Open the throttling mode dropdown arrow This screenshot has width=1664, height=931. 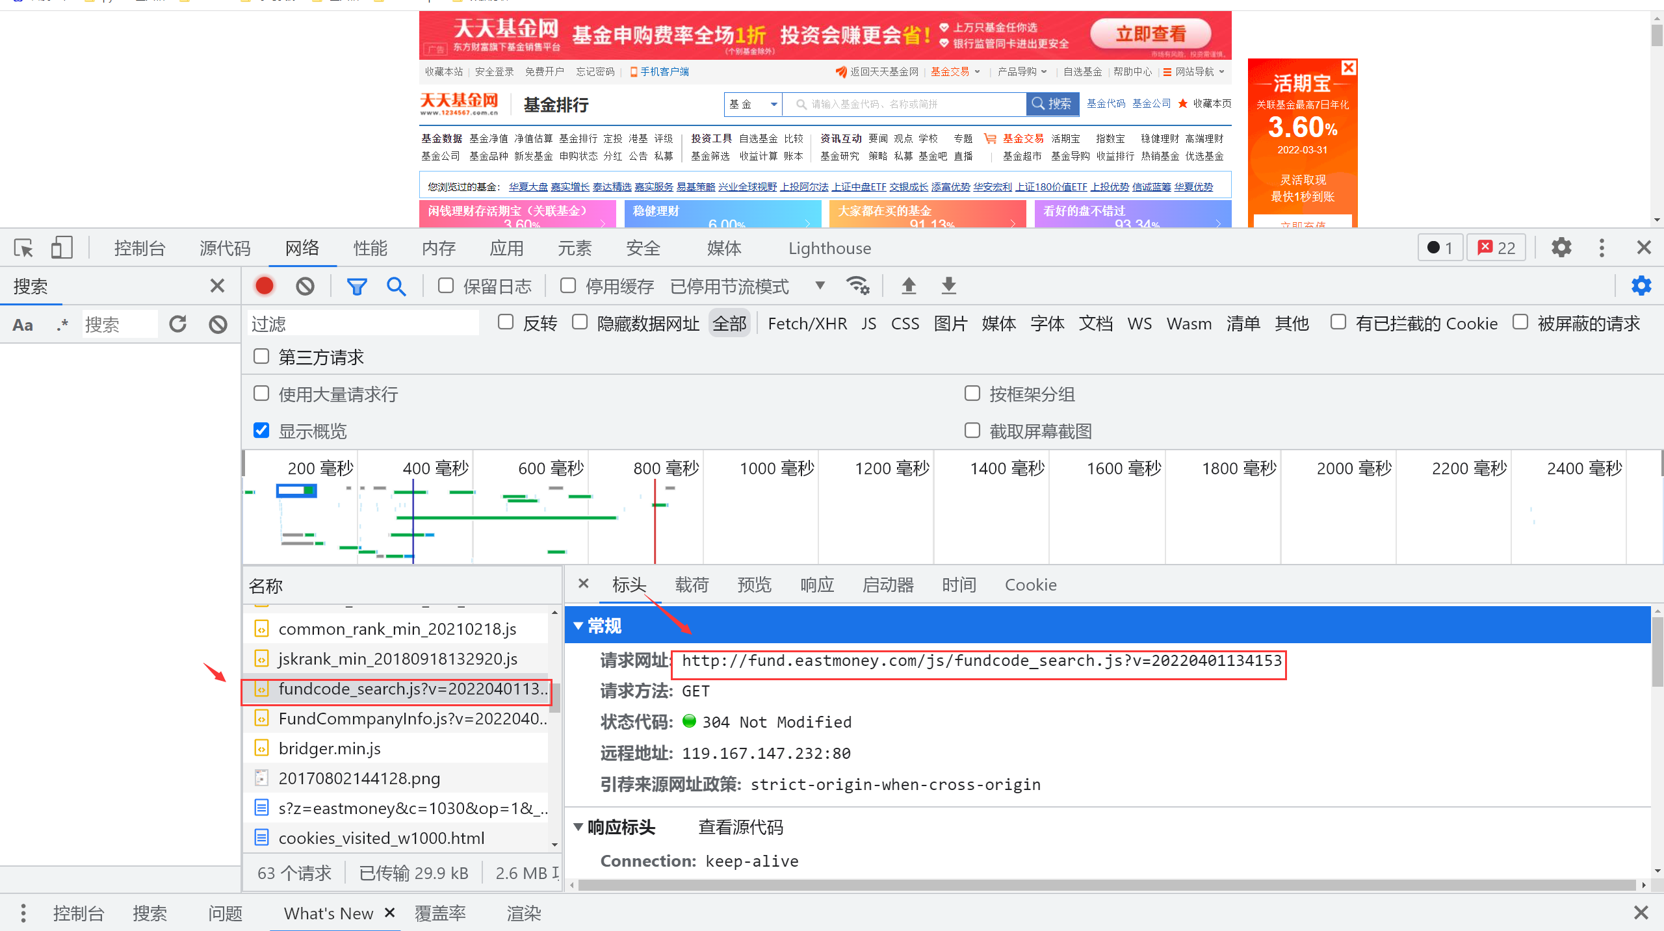click(x=820, y=286)
